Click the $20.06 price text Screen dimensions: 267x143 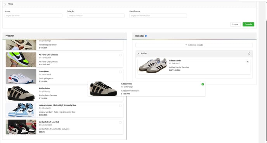(x=42, y=132)
